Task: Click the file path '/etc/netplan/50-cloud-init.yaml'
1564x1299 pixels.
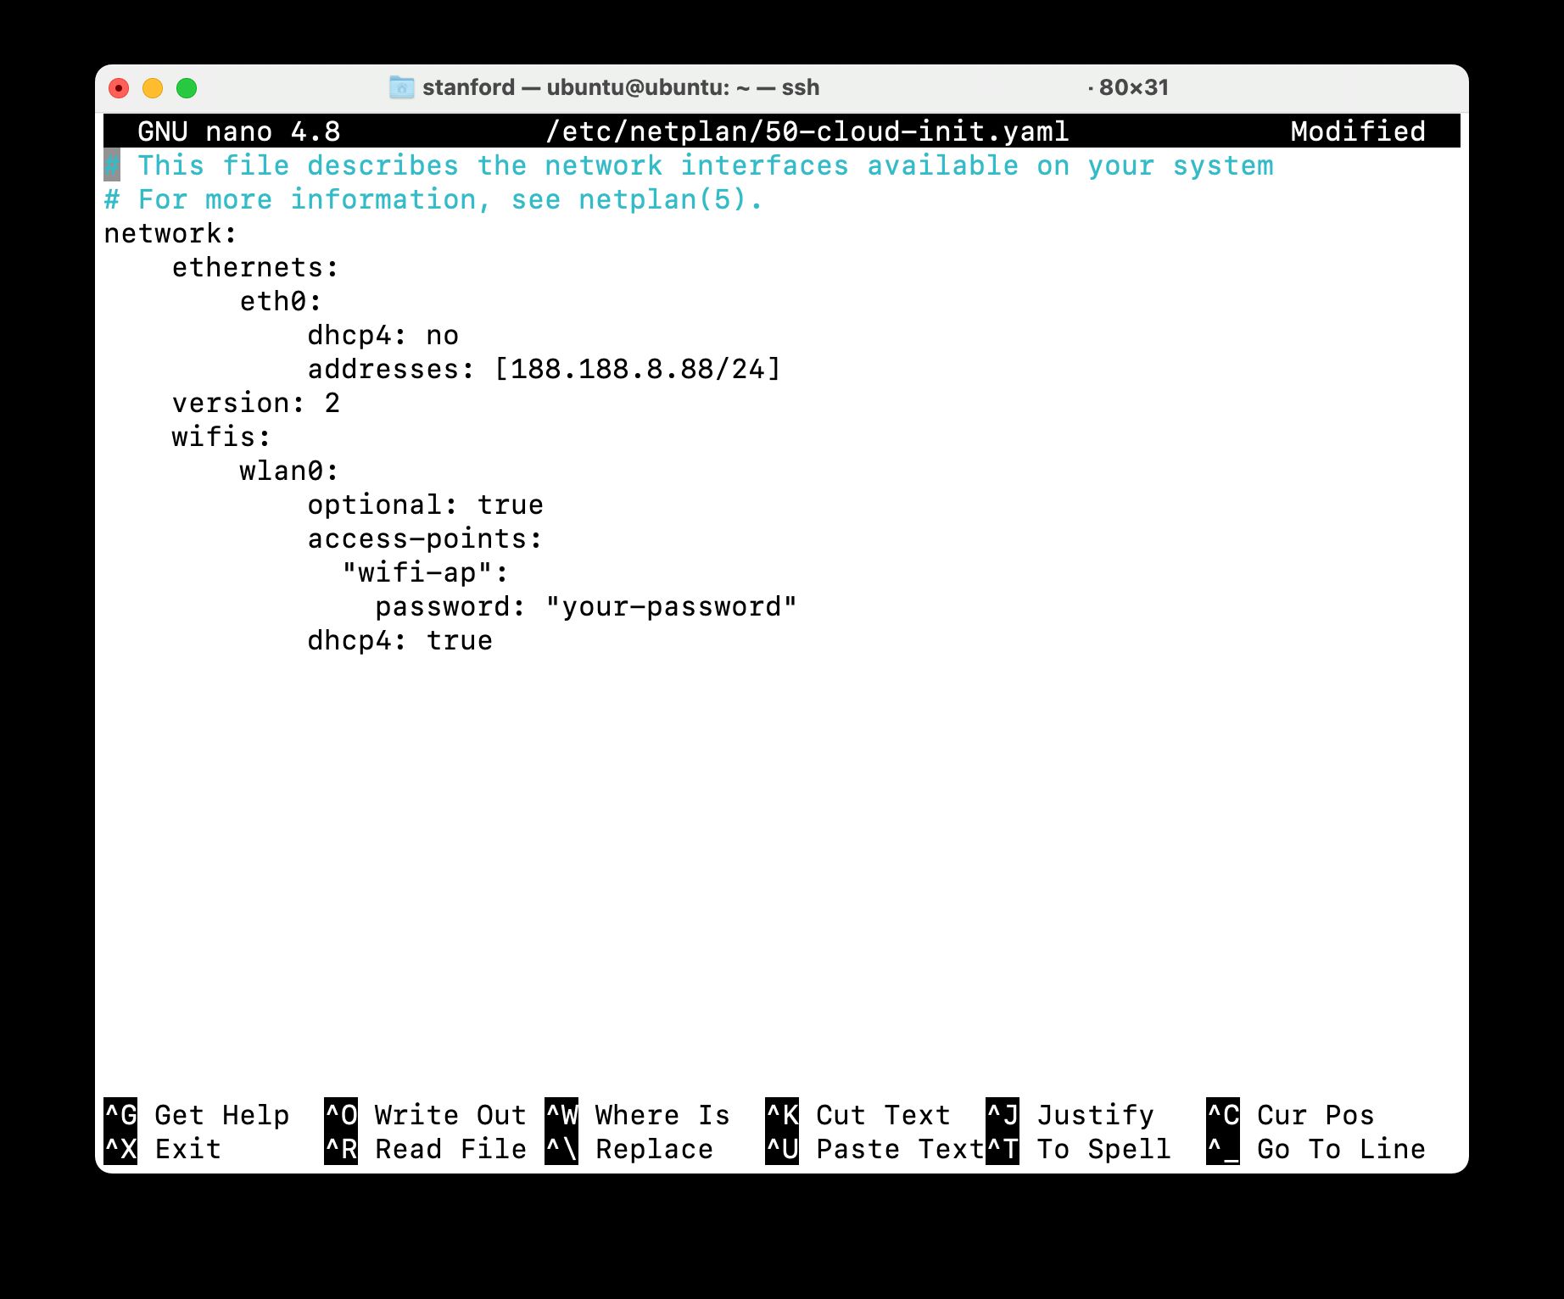Action: [807, 131]
